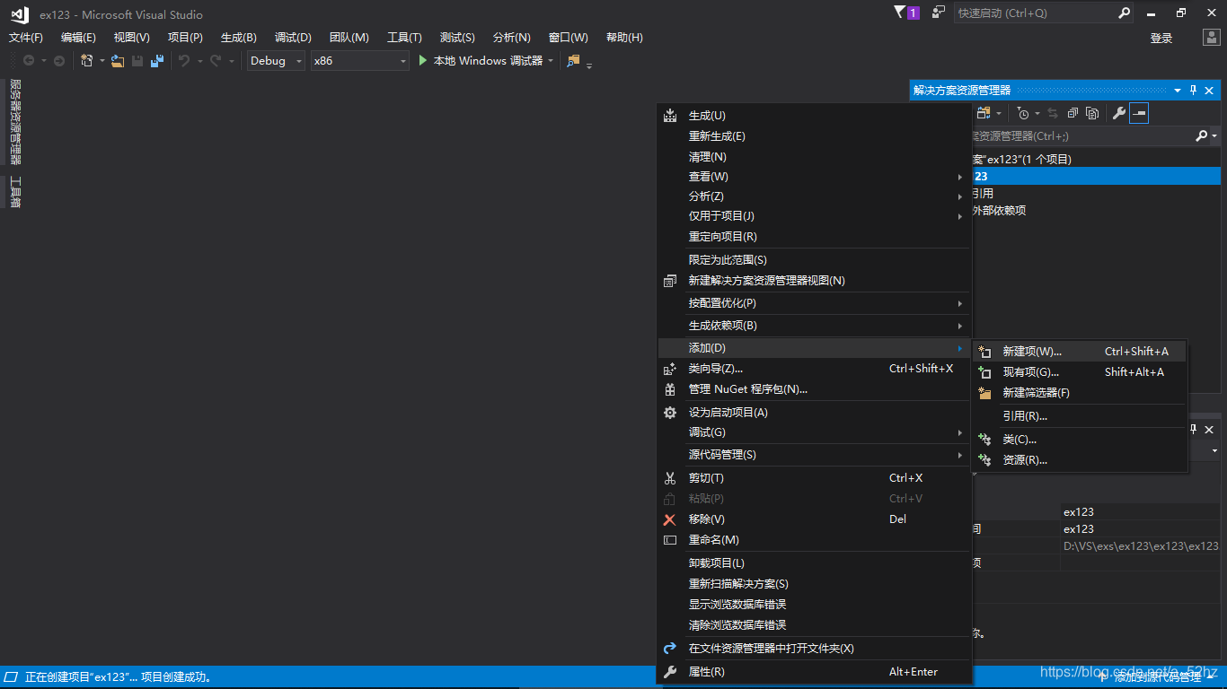Choose 新建项(W)... in the submenu

click(x=1079, y=352)
